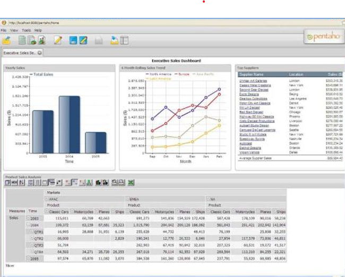
Task: Click the Save As icon with pencil
Action: pos(83,40)
